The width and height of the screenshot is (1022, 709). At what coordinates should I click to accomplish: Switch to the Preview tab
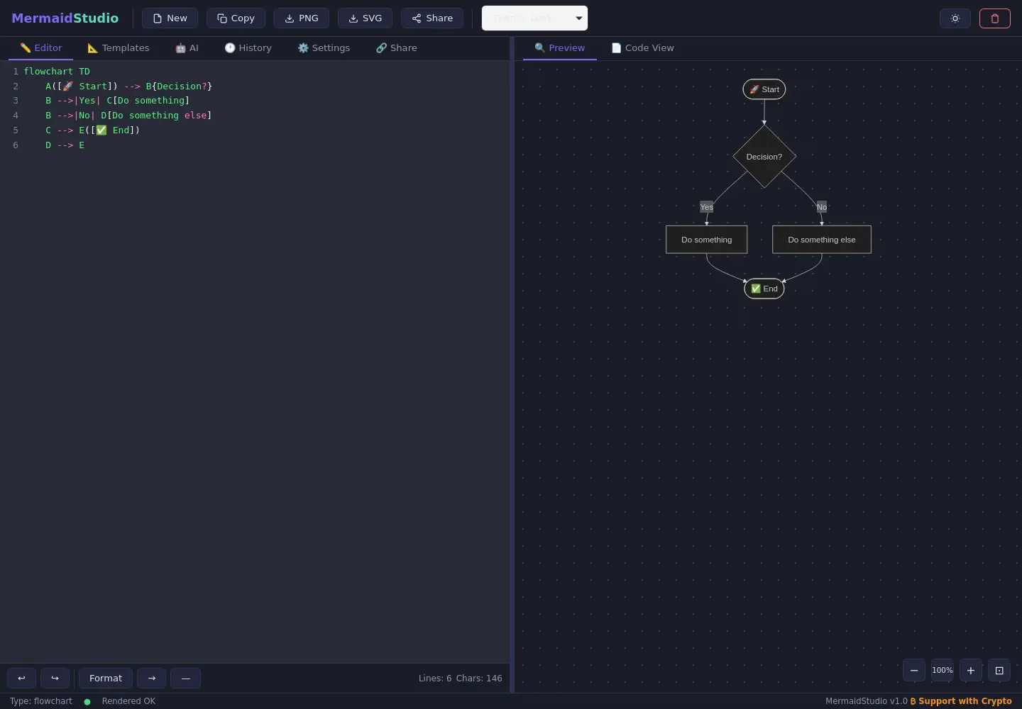pyautogui.click(x=560, y=48)
